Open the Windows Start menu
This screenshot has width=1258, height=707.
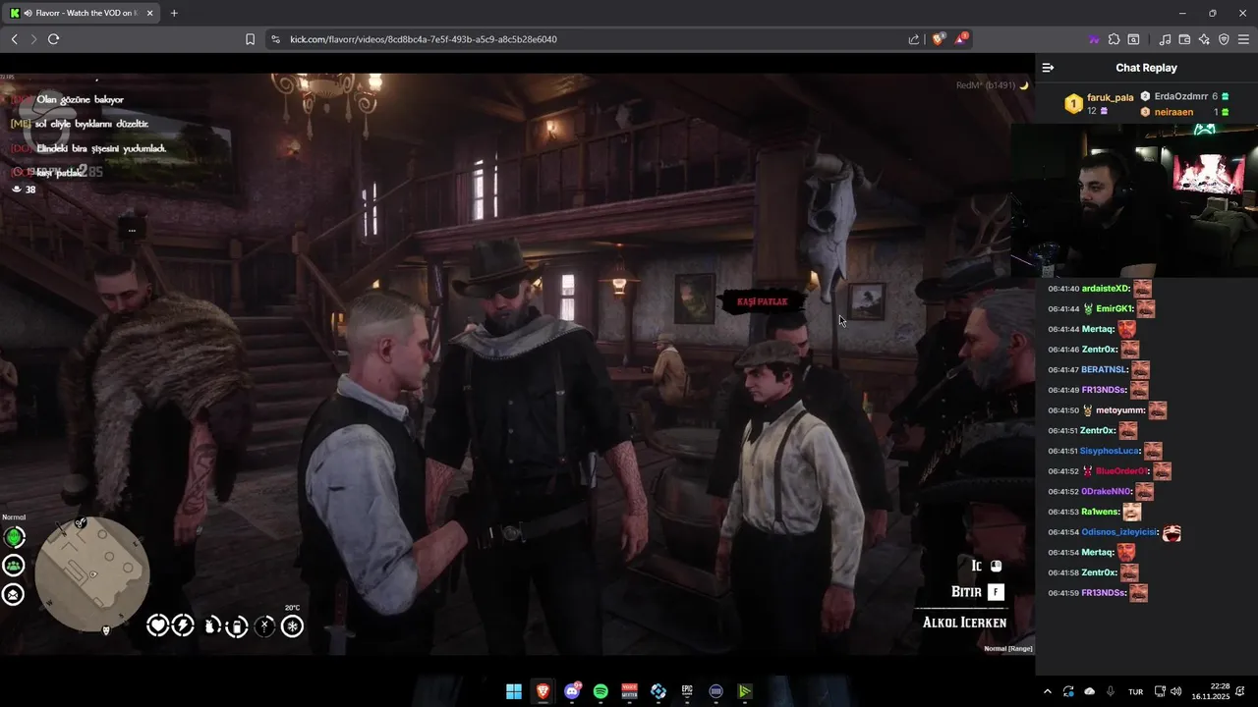coord(514,691)
